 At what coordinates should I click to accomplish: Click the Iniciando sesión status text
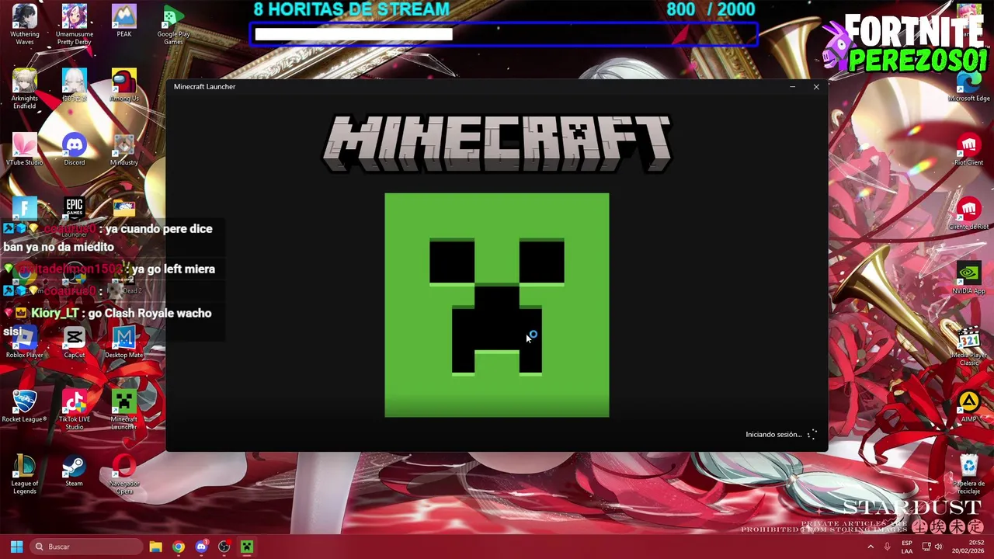point(773,435)
